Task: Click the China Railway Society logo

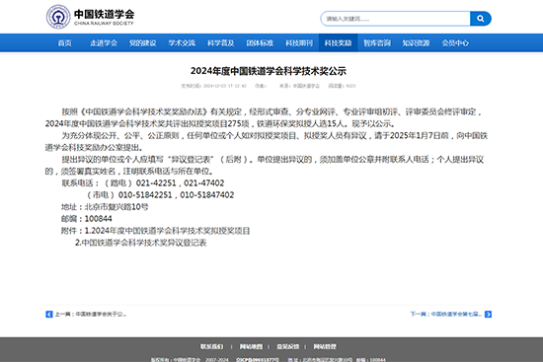Action: 90,17
